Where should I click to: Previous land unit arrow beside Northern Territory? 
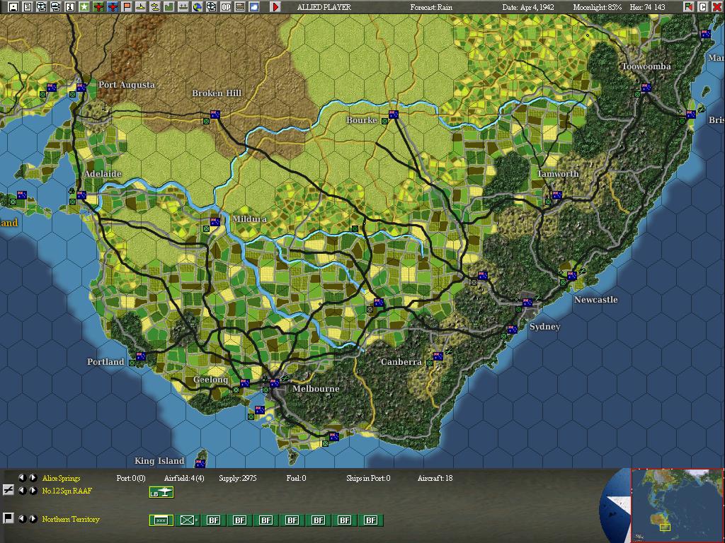point(22,519)
